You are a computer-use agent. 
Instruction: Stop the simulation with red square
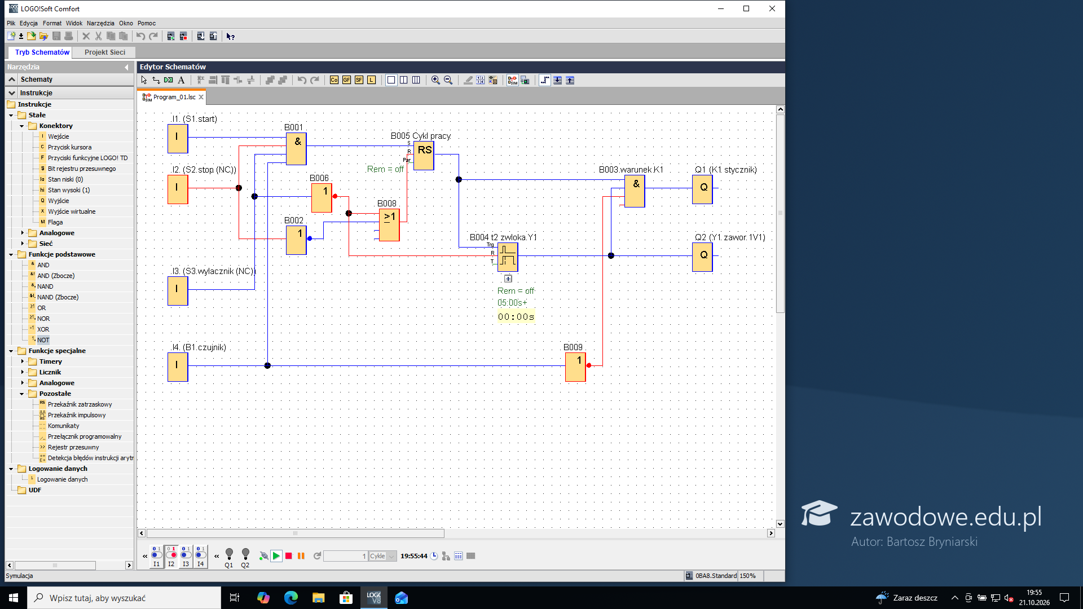[x=289, y=556]
